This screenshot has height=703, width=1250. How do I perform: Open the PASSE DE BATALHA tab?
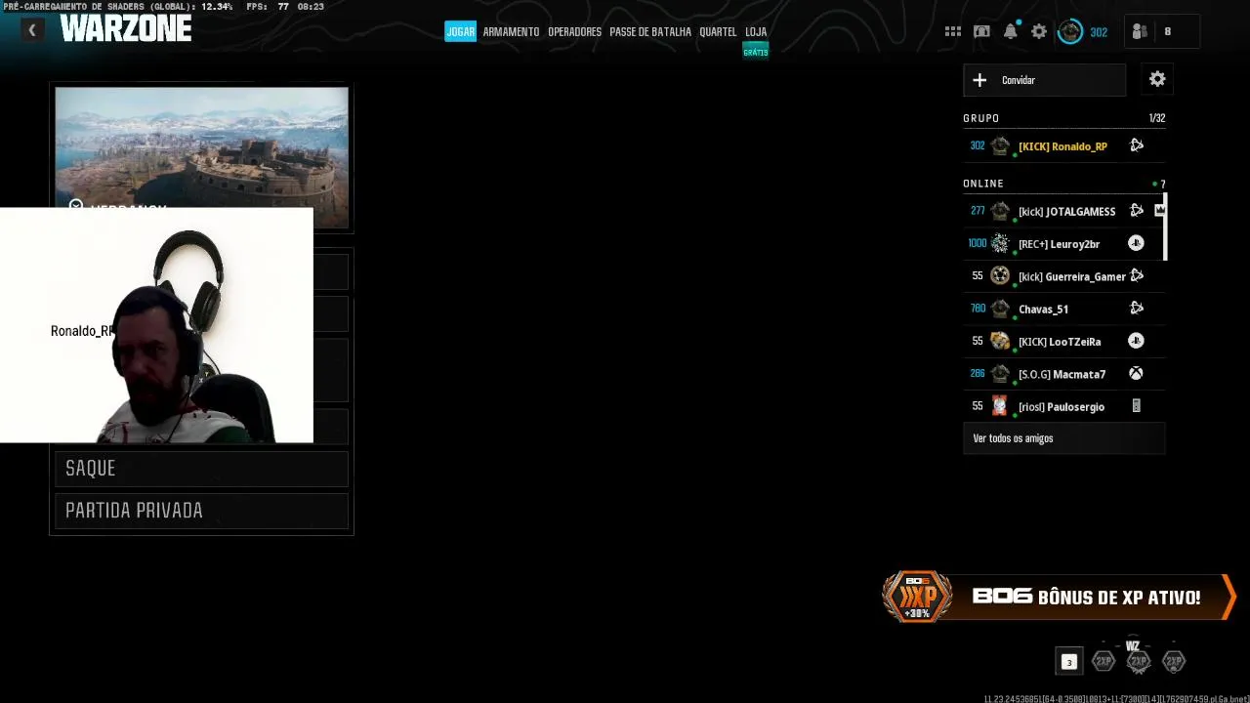click(650, 31)
